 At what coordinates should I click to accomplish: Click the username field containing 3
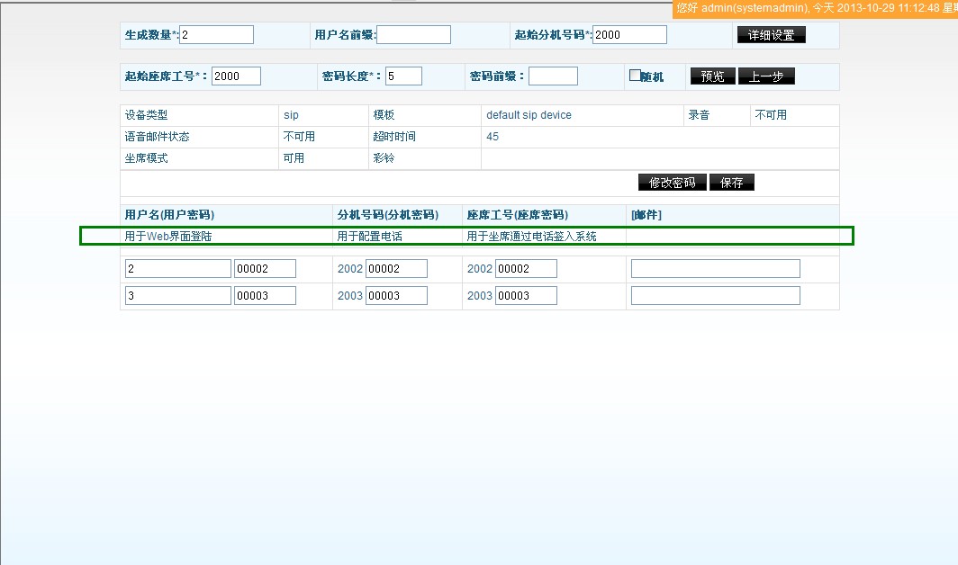coord(178,296)
